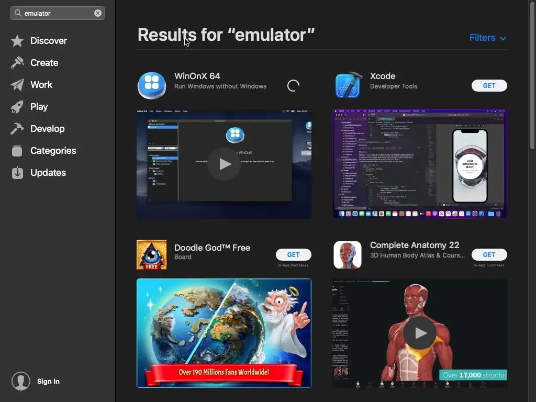Switch to the Develop section
Image resolution: width=536 pixels, height=402 pixels.
48,129
